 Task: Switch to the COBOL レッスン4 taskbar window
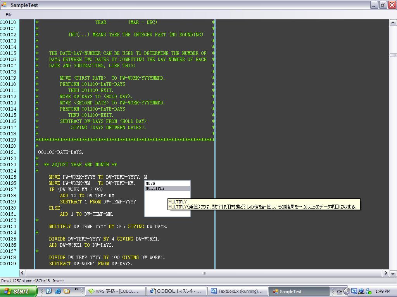pos(176,291)
